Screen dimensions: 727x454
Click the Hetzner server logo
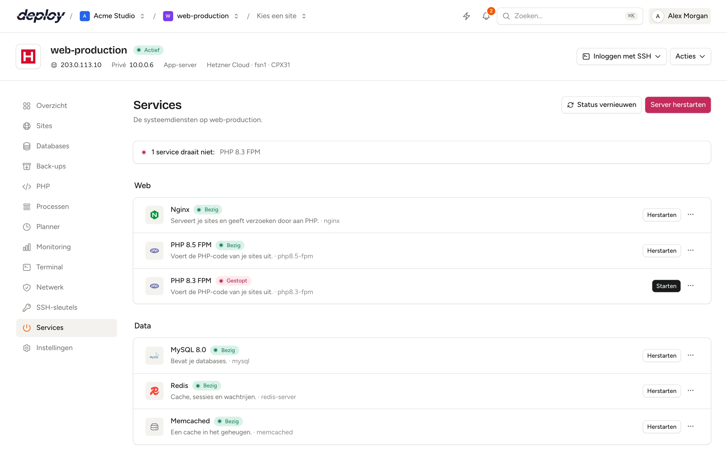(28, 56)
